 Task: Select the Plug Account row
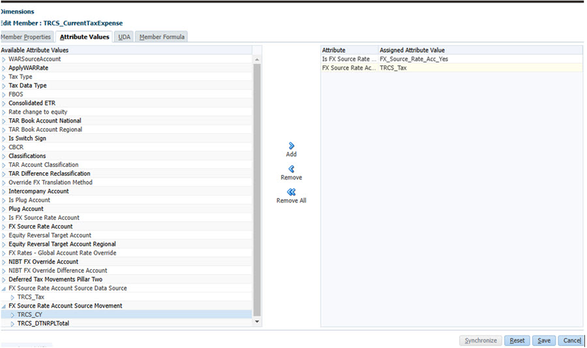tap(126, 209)
